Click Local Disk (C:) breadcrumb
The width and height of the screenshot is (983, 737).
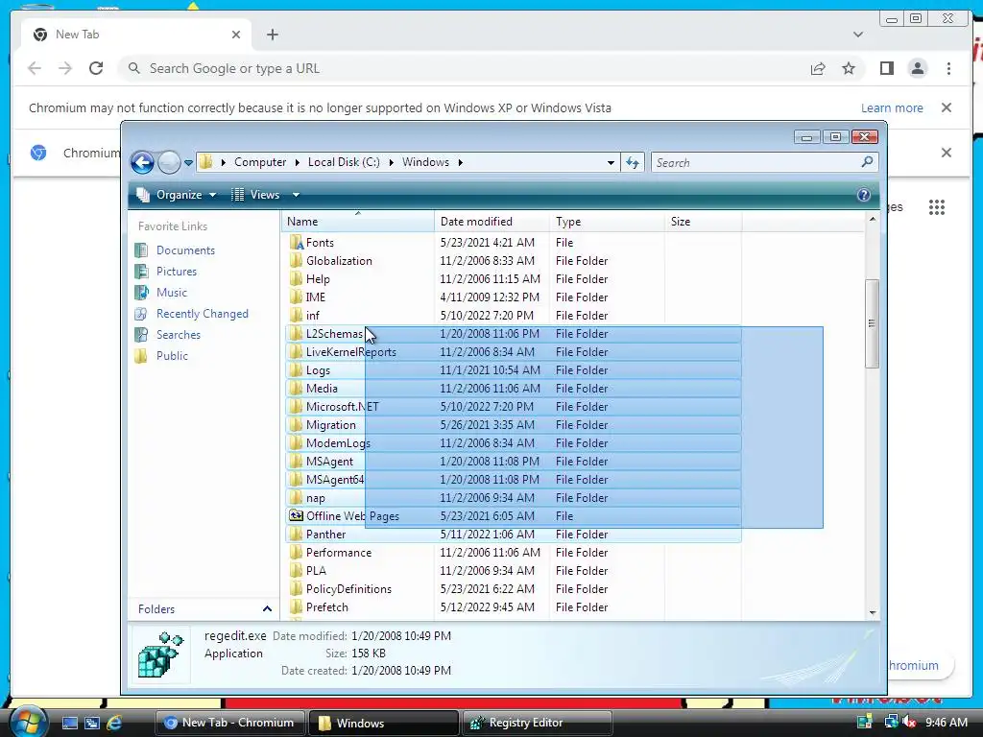(344, 162)
